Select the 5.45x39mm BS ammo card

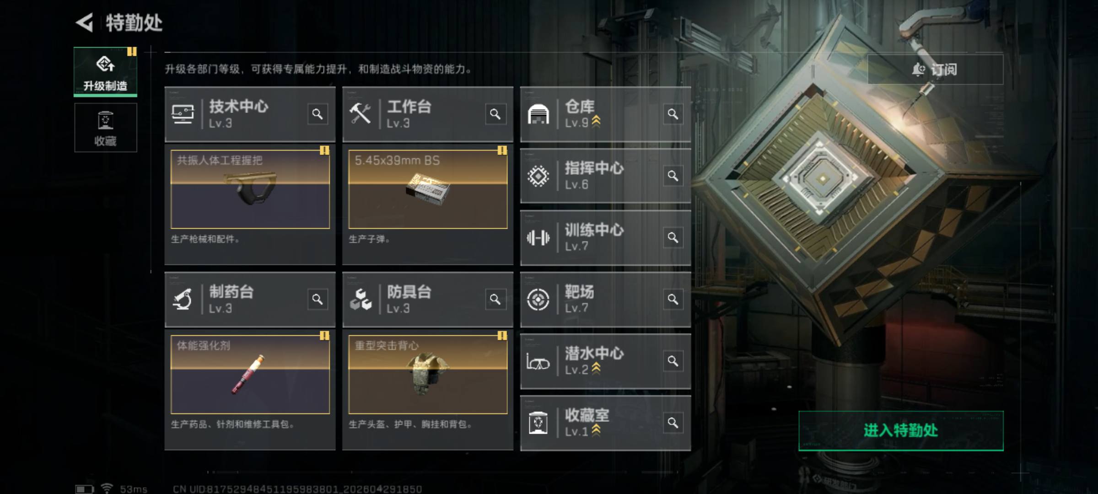point(428,189)
